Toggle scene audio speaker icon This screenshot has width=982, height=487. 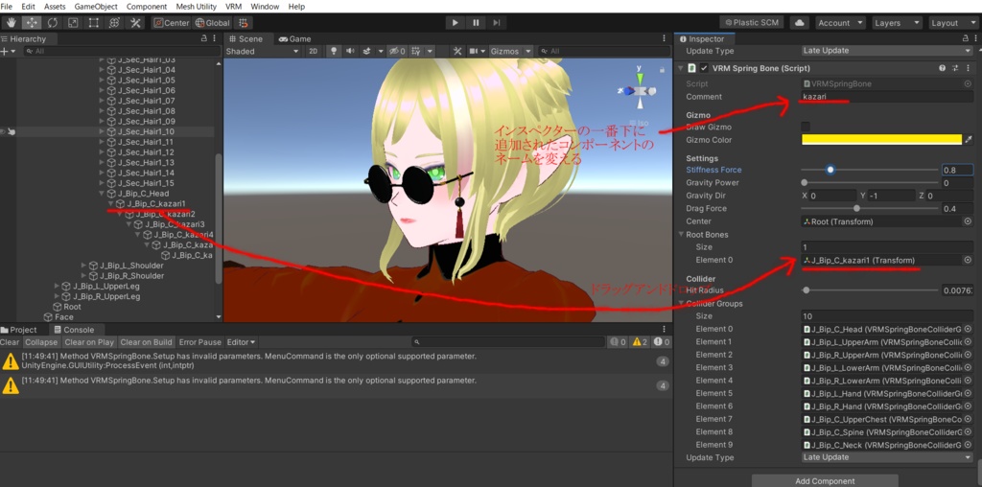coord(350,52)
